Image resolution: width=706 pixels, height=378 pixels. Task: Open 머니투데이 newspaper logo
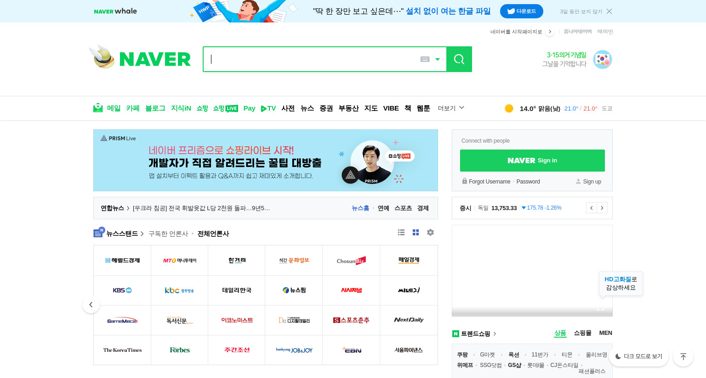[x=180, y=261]
